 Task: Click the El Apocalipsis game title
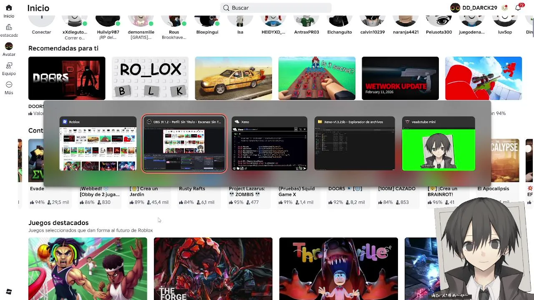493,189
